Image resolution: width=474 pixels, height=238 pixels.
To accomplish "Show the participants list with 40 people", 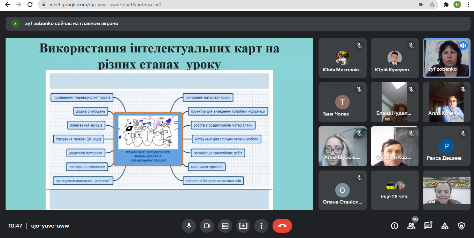I will point(411,226).
